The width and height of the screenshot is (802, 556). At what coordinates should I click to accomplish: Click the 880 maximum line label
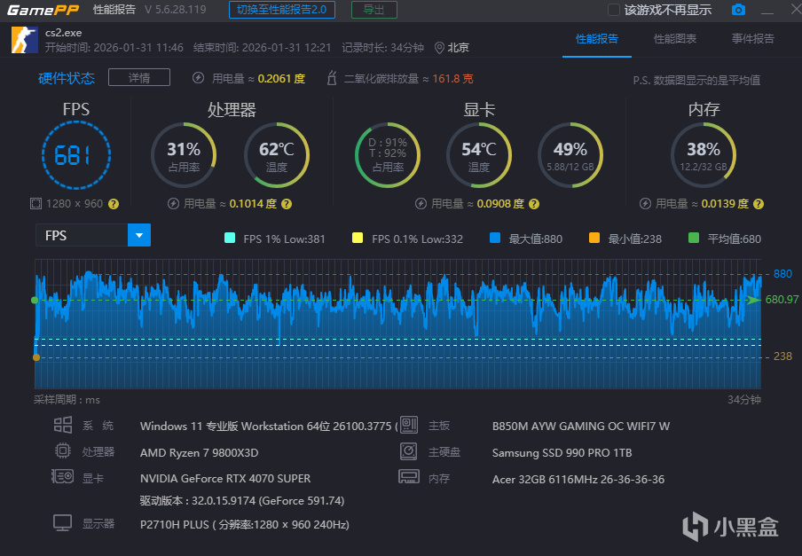coord(782,274)
